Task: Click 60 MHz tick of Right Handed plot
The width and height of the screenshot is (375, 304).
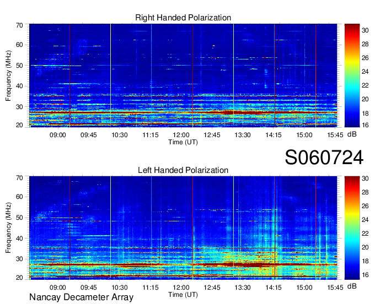Action: (x=19, y=45)
